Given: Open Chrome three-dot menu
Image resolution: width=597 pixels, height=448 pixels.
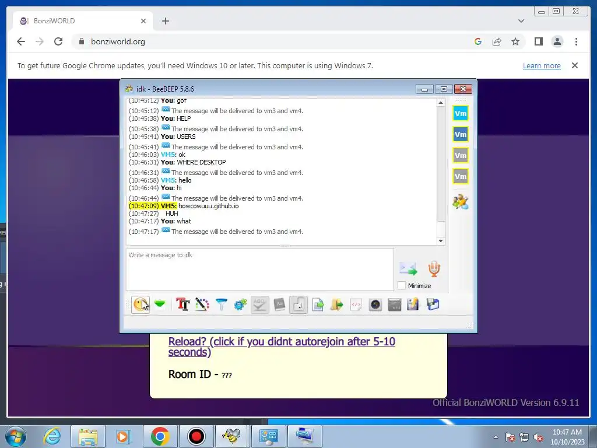Looking at the screenshot, I should [576, 41].
